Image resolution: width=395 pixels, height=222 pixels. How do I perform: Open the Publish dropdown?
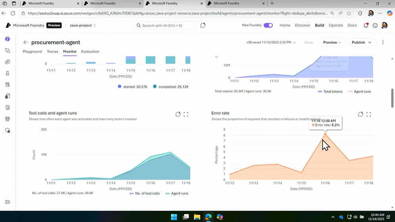(361, 43)
